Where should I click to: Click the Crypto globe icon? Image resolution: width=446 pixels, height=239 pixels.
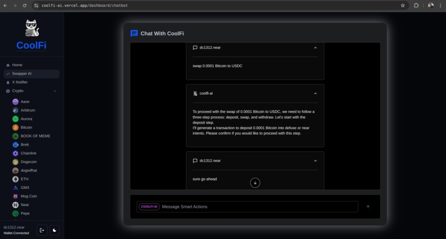click(x=8, y=91)
